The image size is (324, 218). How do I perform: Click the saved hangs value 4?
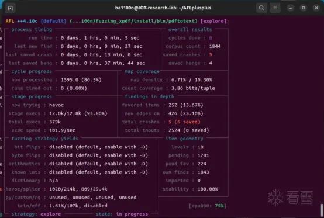211,63
